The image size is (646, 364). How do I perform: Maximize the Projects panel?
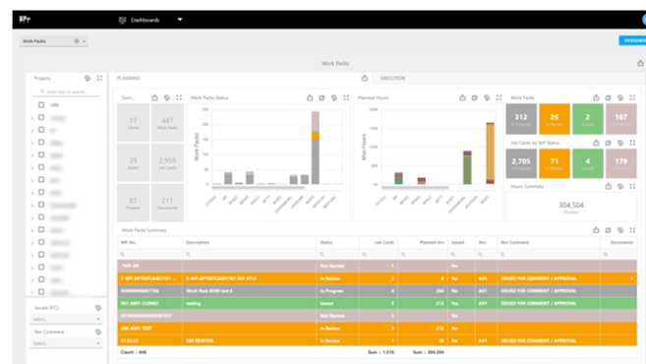99,78
